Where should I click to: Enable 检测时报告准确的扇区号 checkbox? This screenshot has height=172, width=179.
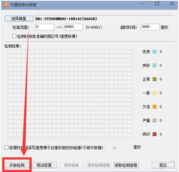click(x=14, y=36)
